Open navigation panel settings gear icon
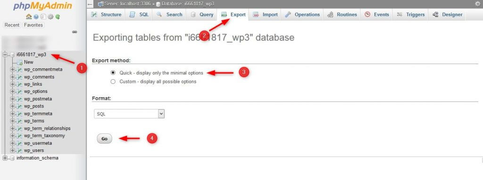Image resolution: width=483 pixels, height=180 pixels. coord(50,16)
